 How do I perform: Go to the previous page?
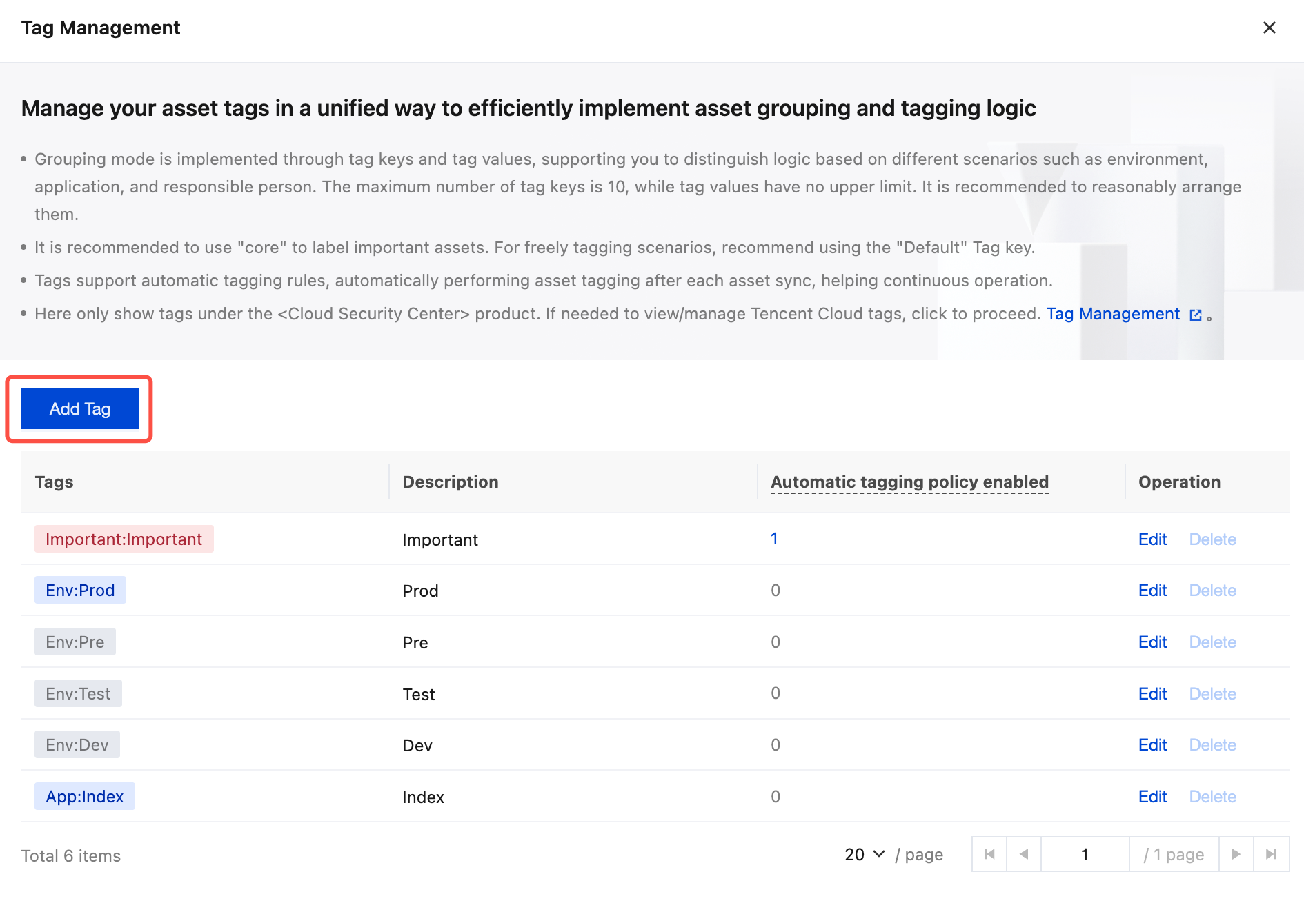1024,854
